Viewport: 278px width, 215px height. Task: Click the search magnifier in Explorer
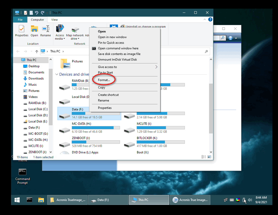(206, 52)
